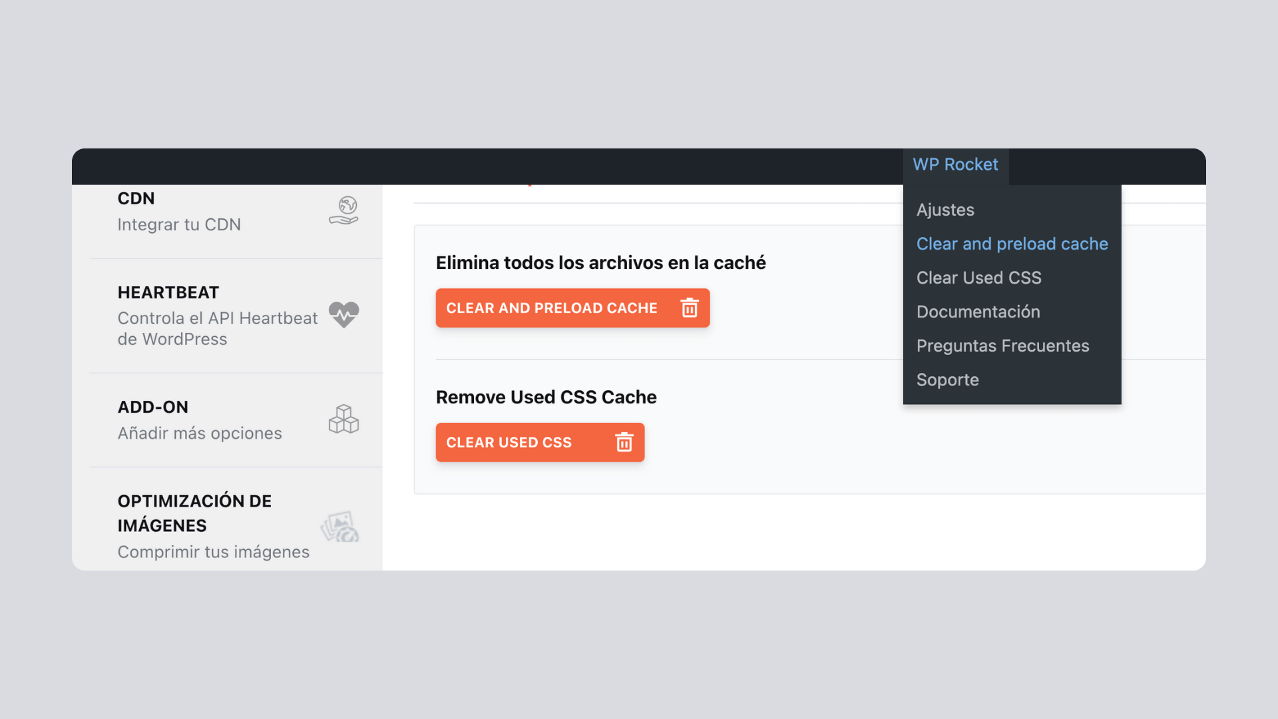This screenshot has height=719, width=1278.
Task: Select Ajustes from the WP Rocket menu
Action: click(945, 210)
